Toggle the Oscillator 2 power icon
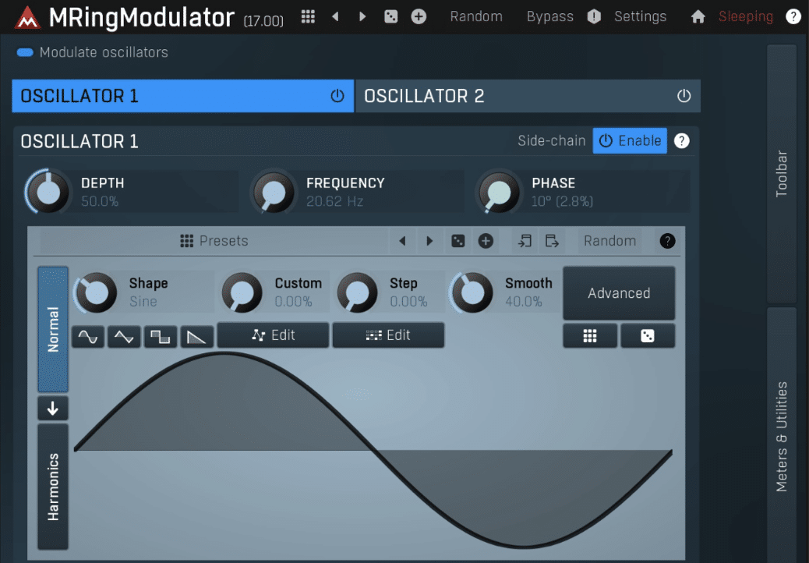The image size is (809, 563). pyautogui.click(x=684, y=96)
